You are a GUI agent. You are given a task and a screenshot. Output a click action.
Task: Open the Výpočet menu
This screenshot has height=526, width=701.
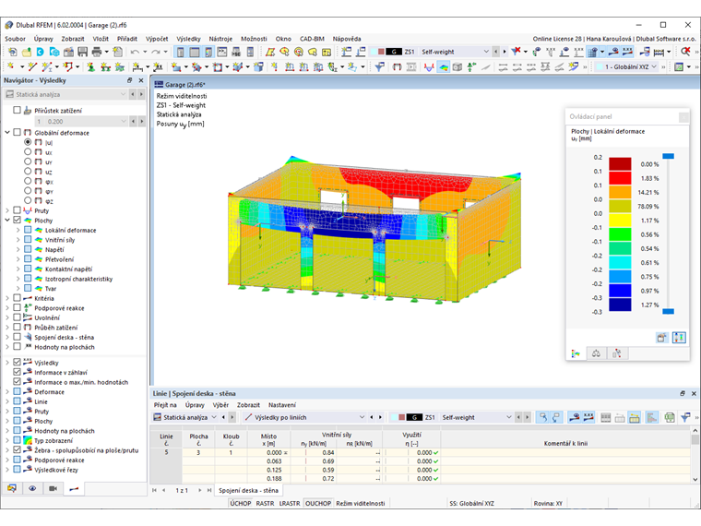[157, 39]
